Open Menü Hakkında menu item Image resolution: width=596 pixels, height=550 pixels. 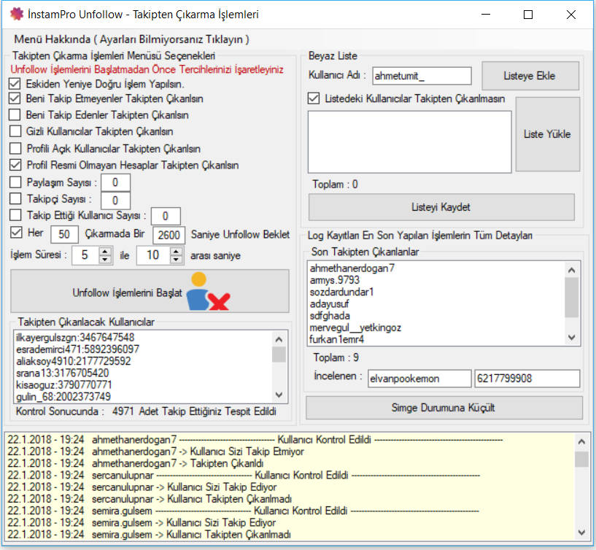click(x=131, y=39)
